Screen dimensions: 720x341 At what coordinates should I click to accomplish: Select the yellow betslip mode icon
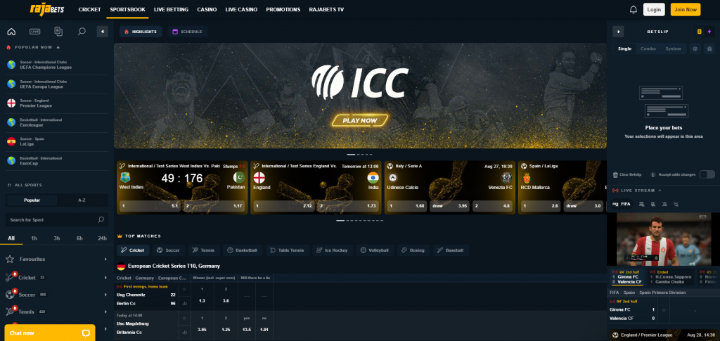tap(700, 32)
